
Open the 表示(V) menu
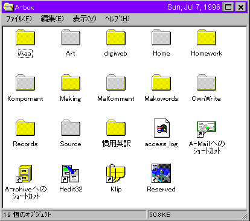point(85,19)
